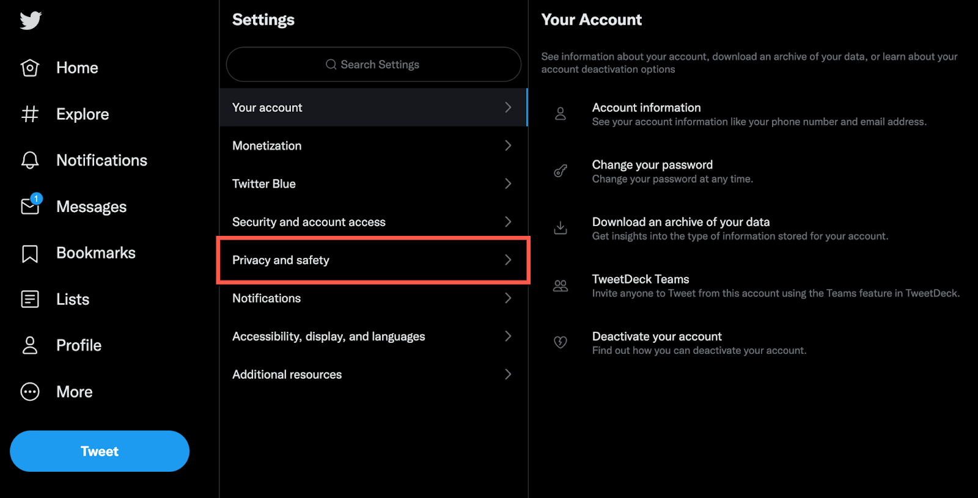The image size is (978, 498).
Task: Open the Lists icon in sidebar
Action: pyautogui.click(x=30, y=299)
